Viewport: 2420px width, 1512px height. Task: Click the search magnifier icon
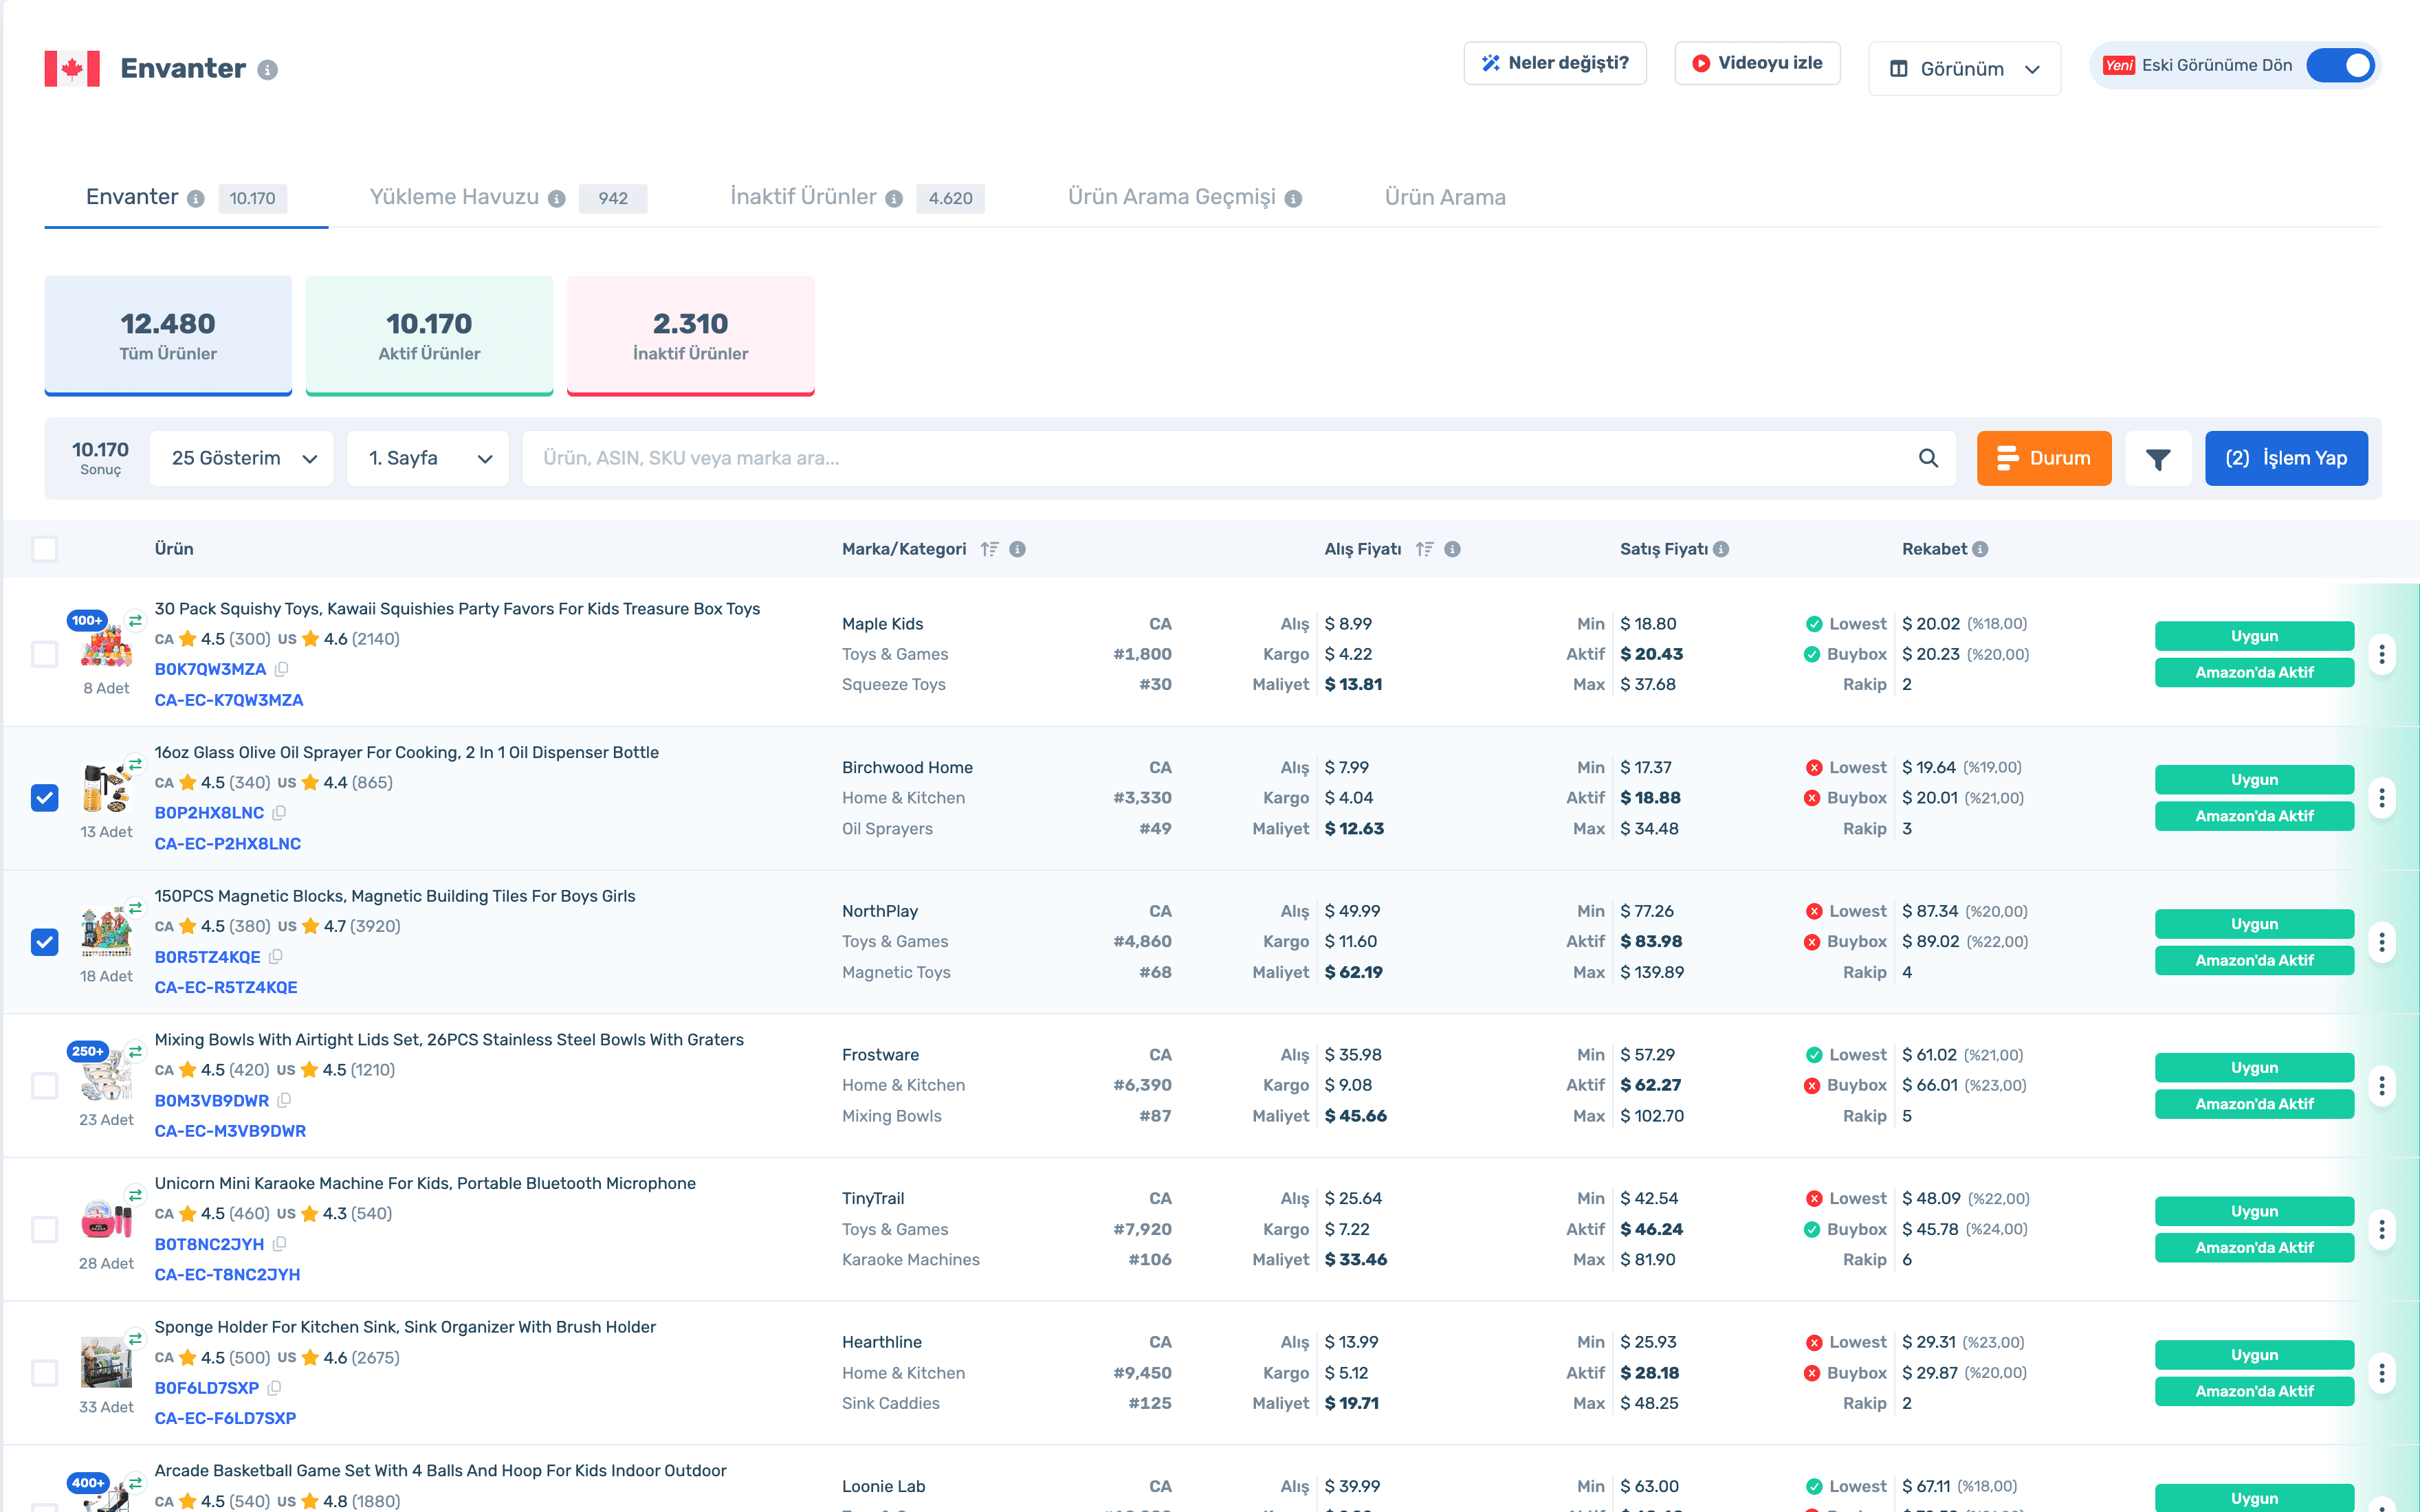pyautogui.click(x=1928, y=458)
